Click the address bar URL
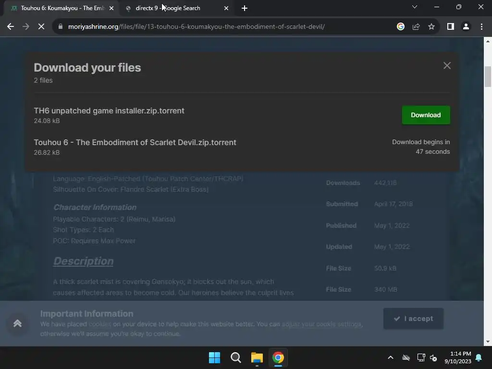The height and width of the screenshot is (369, 492). (197, 27)
